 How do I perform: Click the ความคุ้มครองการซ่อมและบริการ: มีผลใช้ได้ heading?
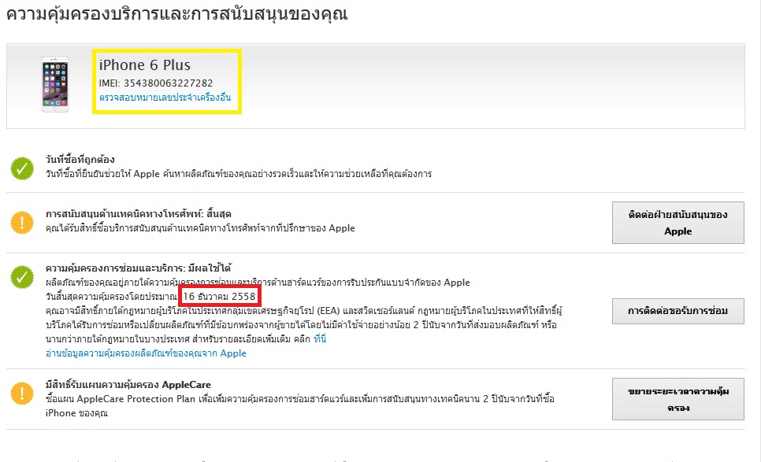(x=139, y=268)
